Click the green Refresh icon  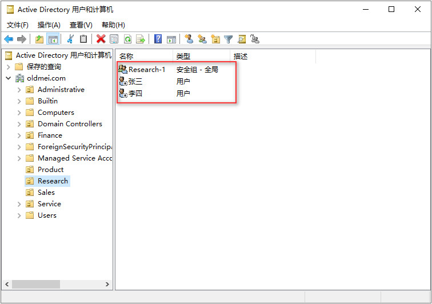click(127, 39)
